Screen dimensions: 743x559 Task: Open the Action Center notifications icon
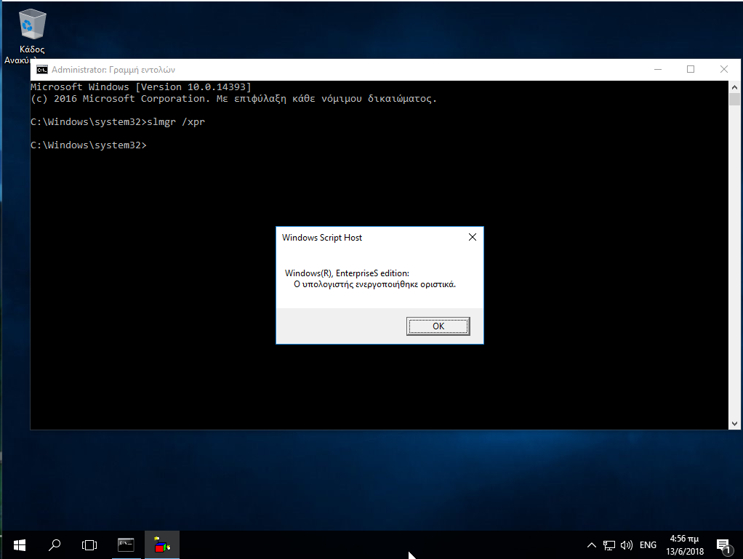tap(723, 546)
